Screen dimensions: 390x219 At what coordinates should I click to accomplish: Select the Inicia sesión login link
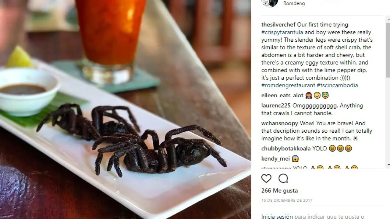tap(277, 217)
